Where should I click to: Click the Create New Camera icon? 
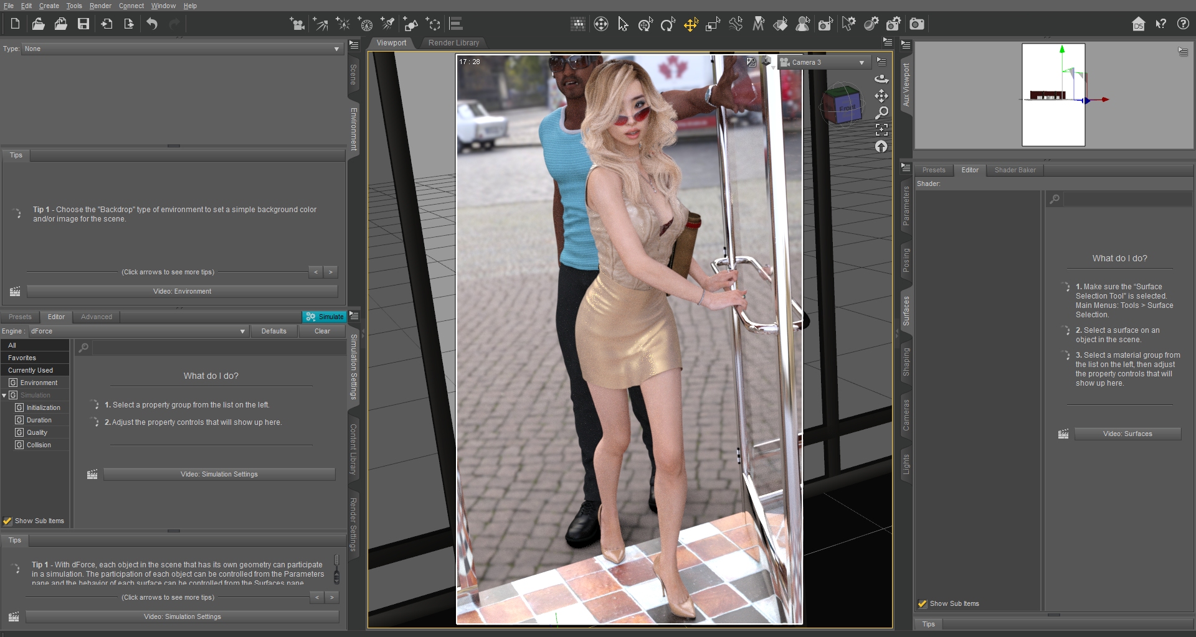click(297, 24)
